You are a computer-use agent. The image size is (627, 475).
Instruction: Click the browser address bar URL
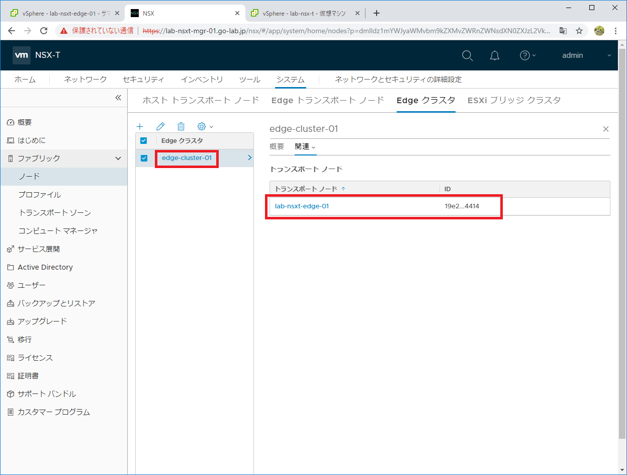click(346, 31)
